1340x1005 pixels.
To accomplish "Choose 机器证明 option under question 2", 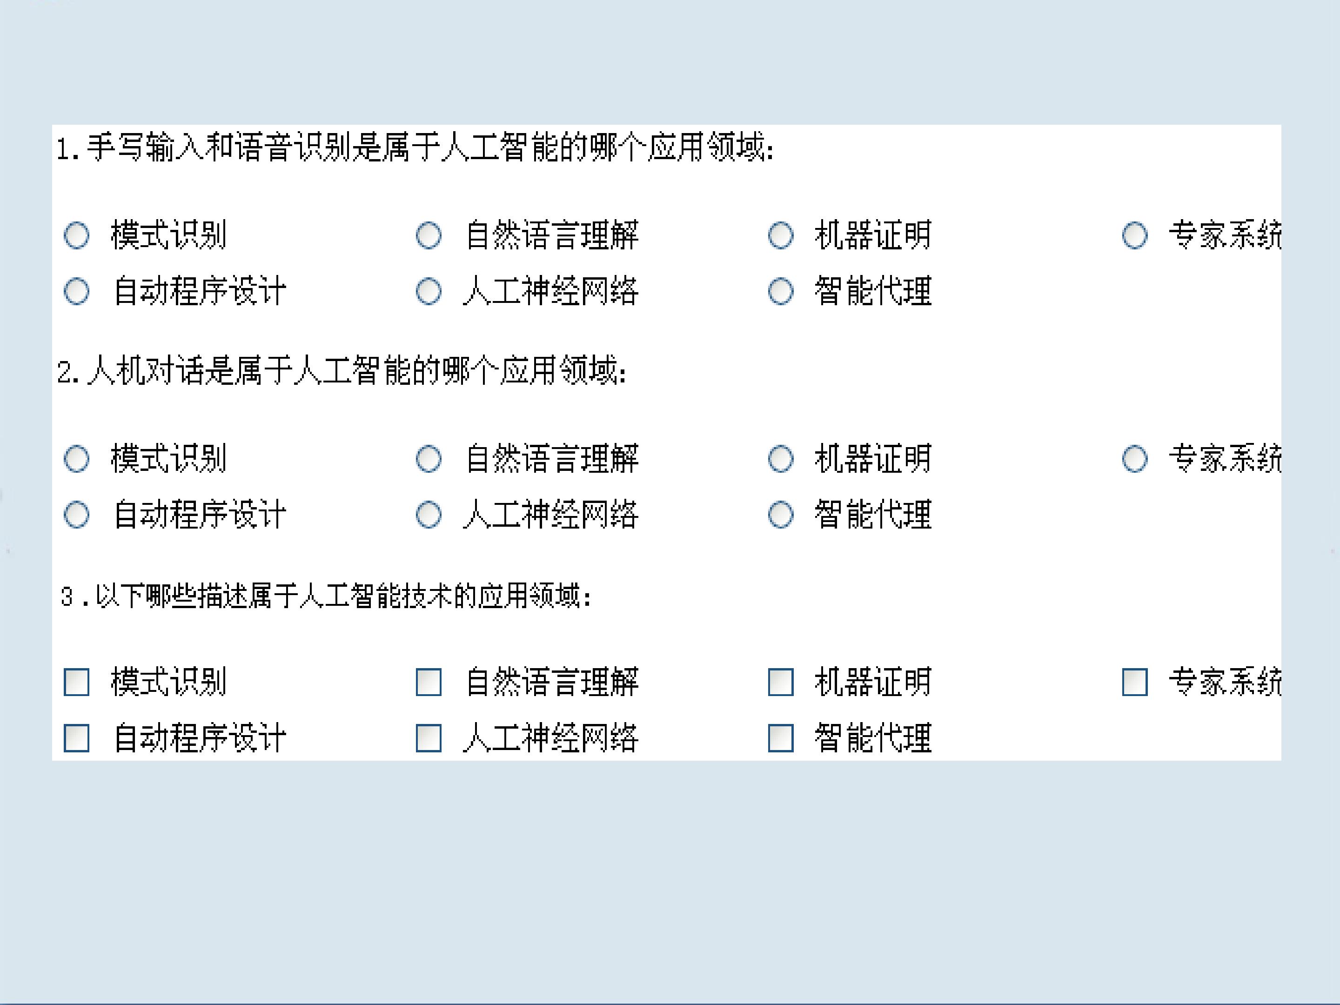I will 780,459.
